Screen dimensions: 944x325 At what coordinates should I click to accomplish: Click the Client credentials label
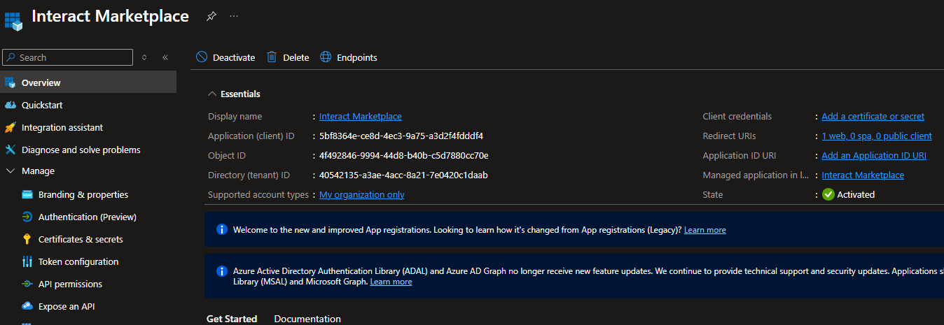[737, 116]
